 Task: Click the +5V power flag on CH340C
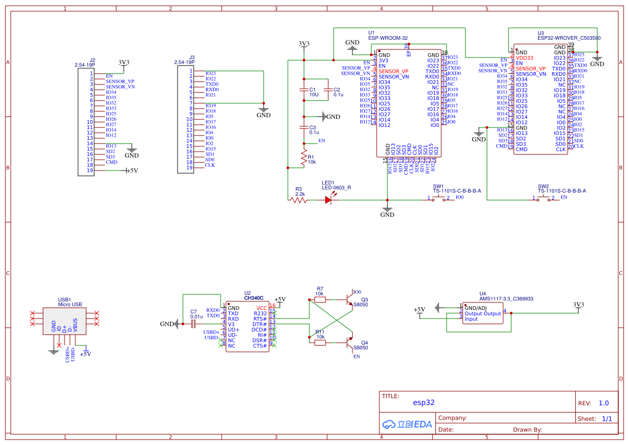pos(280,301)
